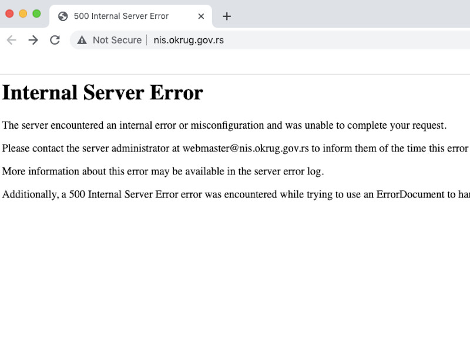The width and height of the screenshot is (470, 353).
Task: Click empty tab strip right of plus button
Action: 352,14
